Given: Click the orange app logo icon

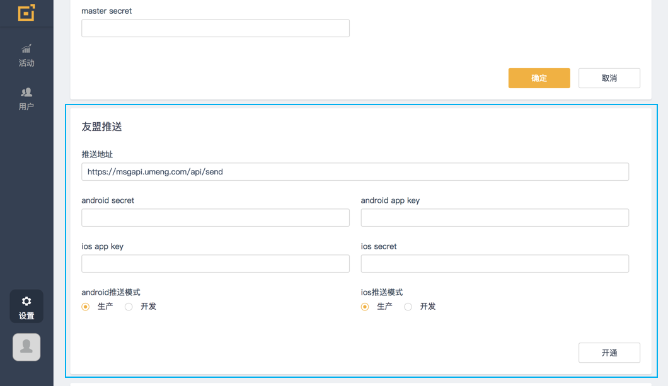Looking at the screenshot, I should point(26,13).
